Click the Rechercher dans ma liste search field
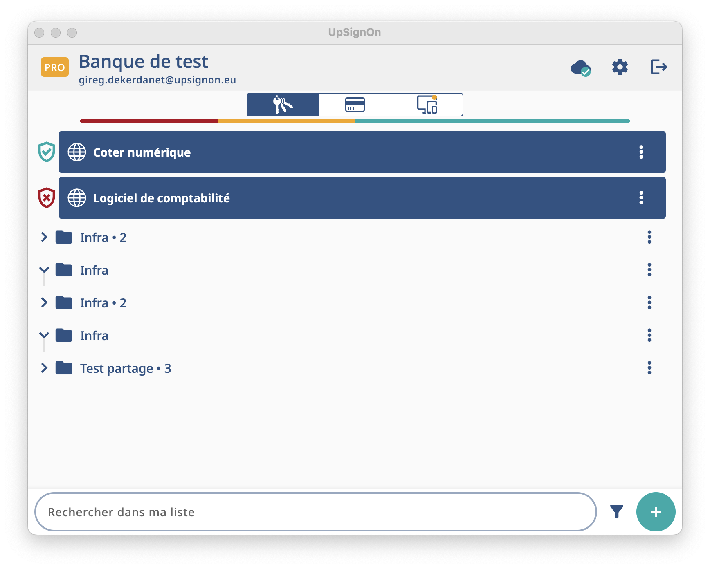Image resolution: width=710 pixels, height=569 pixels. (315, 512)
